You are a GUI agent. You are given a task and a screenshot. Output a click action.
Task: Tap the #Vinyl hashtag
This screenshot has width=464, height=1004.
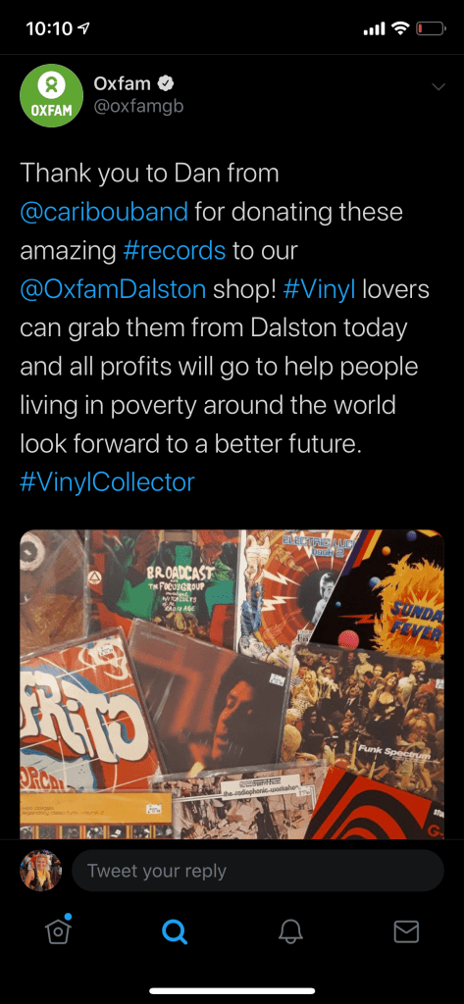[x=319, y=289]
